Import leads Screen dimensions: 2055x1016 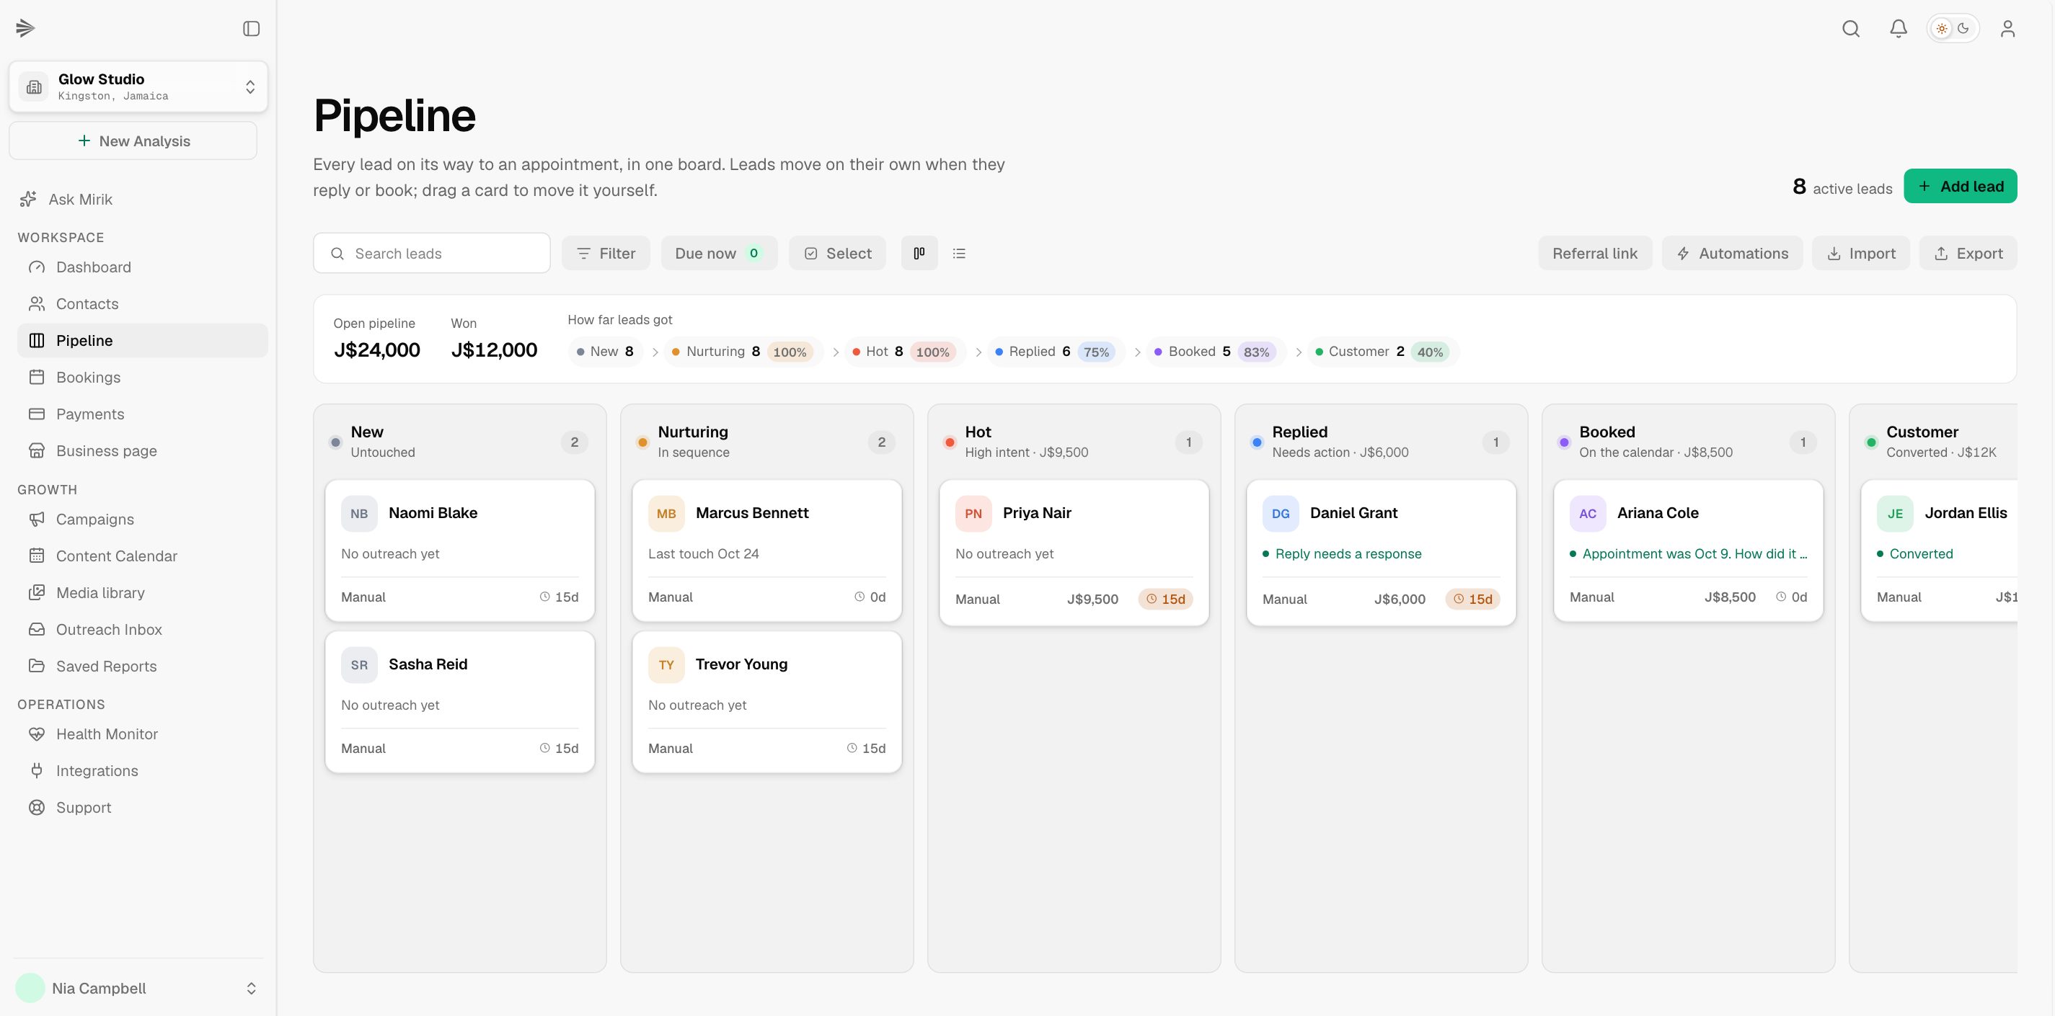click(1860, 253)
